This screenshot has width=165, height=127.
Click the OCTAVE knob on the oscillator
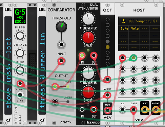(20, 53)
